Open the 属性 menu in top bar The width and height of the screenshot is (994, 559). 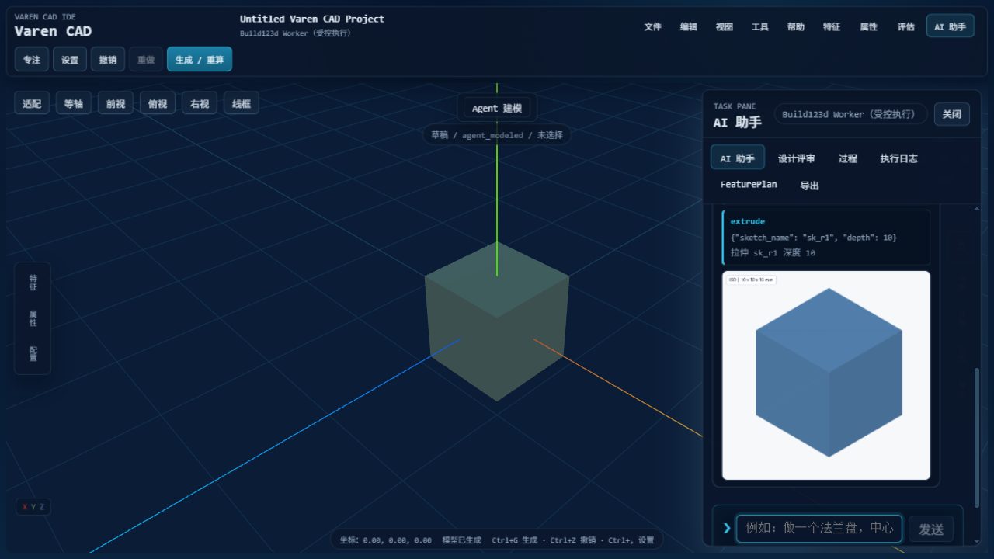pyautogui.click(x=868, y=26)
